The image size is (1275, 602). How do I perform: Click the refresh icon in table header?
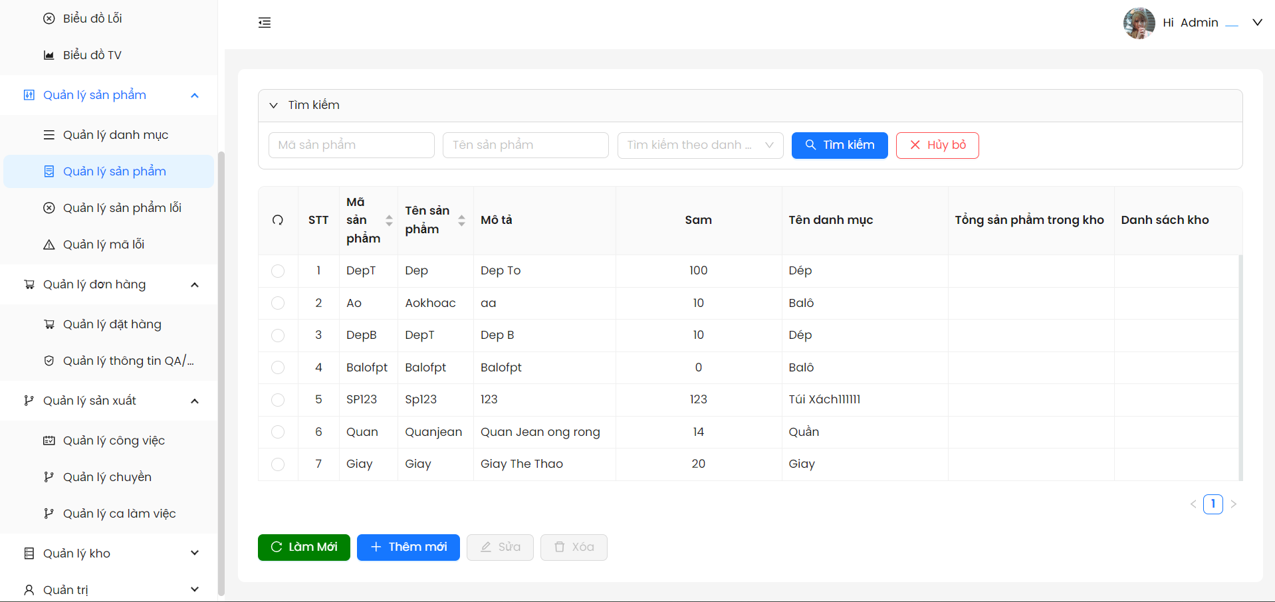[x=278, y=220]
